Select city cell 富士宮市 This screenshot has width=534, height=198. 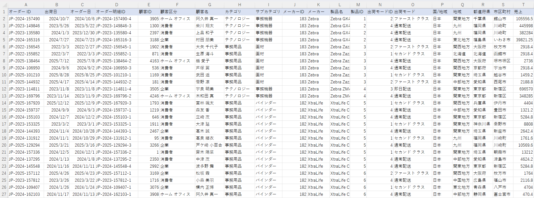[503, 194]
